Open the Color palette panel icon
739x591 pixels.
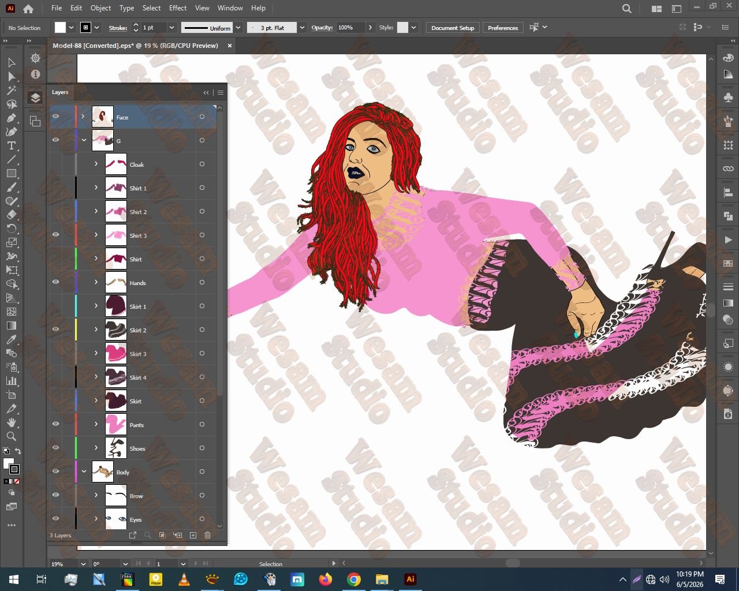728,58
